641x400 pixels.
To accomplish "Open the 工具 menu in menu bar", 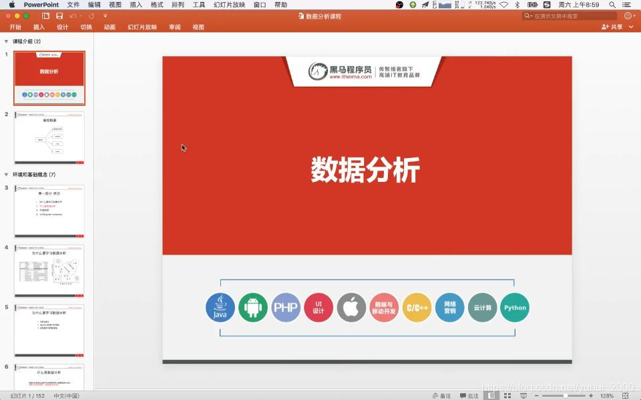I will [199, 5].
